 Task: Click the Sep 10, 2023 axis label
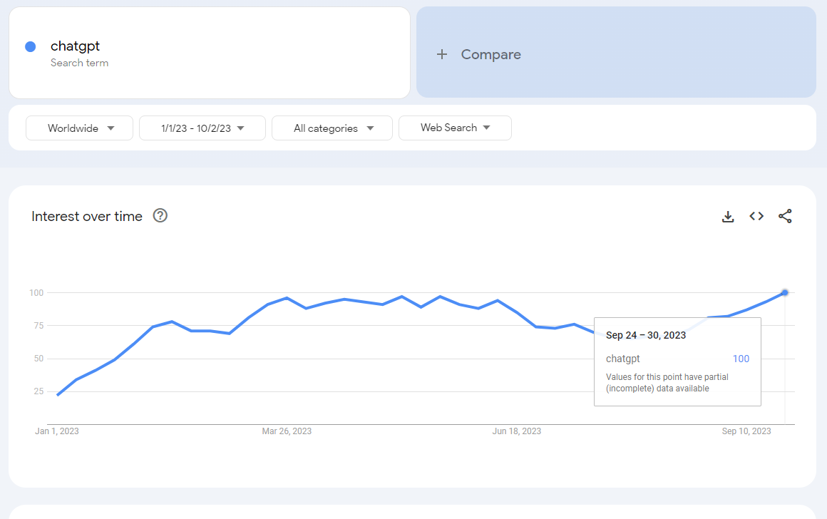(x=746, y=431)
